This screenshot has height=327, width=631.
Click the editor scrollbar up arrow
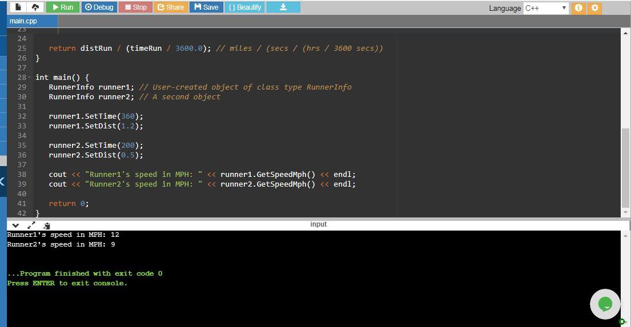click(x=625, y=33)
